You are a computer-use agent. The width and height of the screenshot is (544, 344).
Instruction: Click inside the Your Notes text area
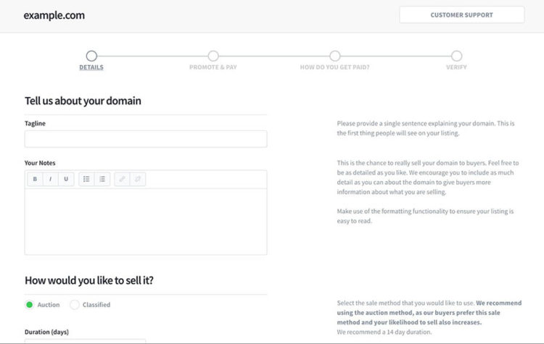(x=146, y=221)
